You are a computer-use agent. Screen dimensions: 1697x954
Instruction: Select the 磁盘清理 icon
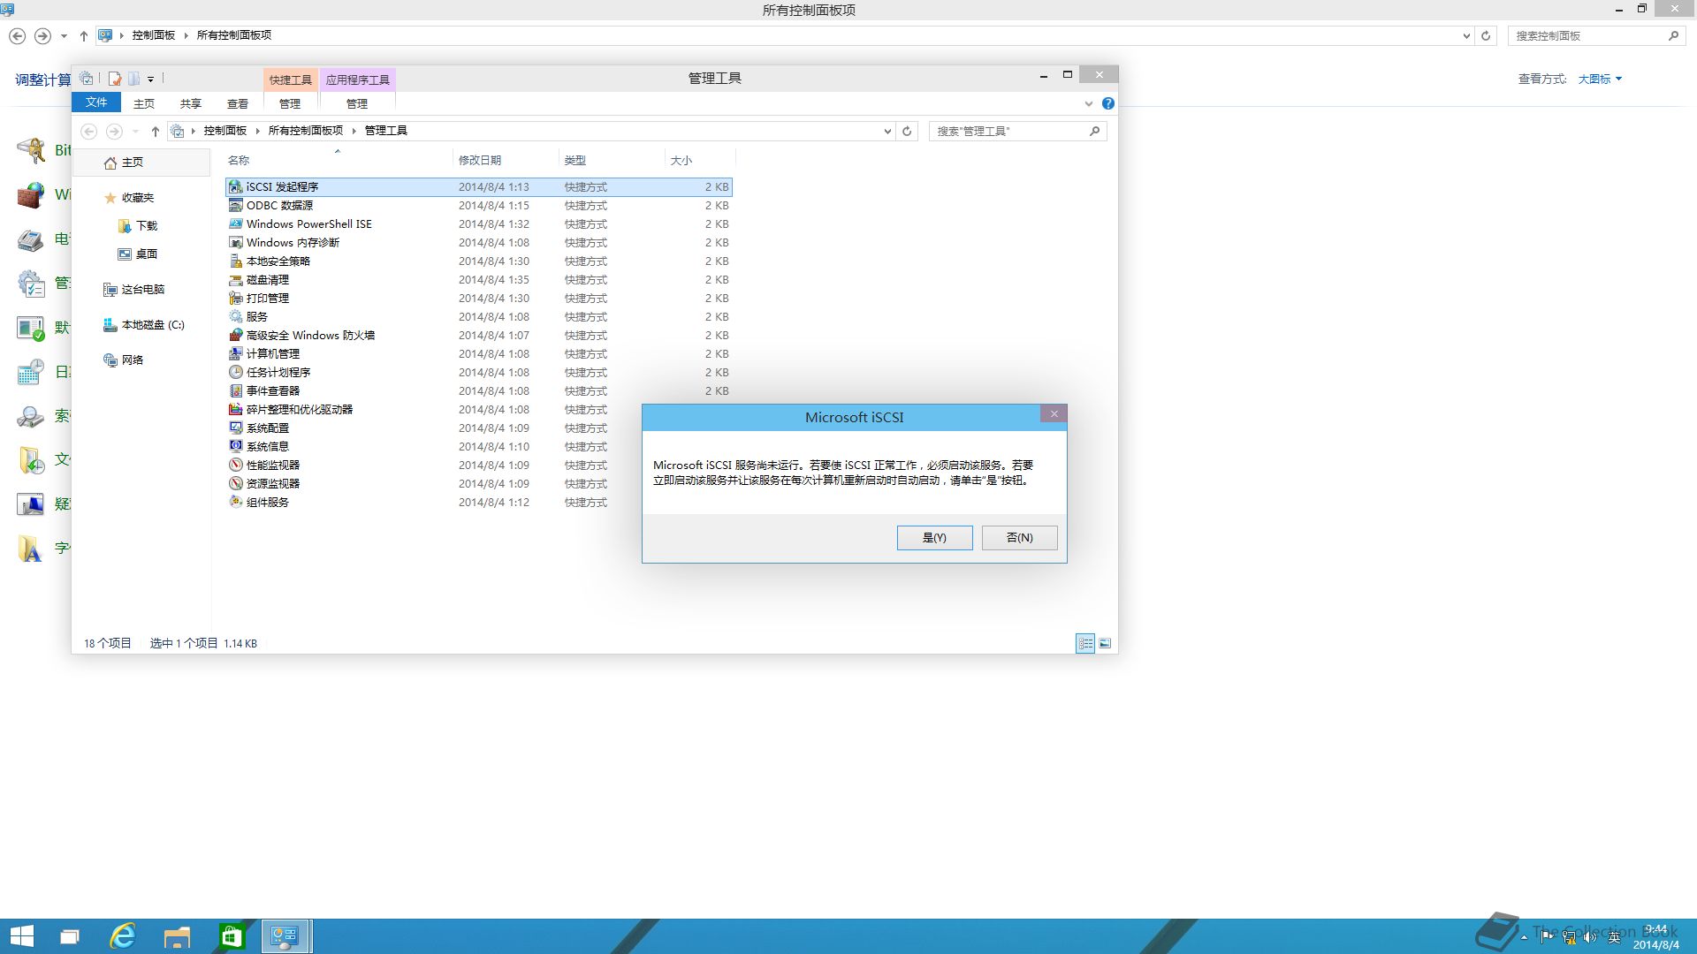pyautogui.click(x=235, y=279)
